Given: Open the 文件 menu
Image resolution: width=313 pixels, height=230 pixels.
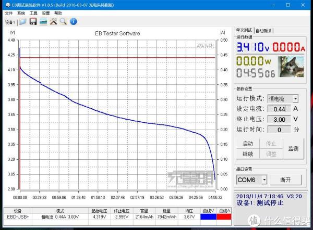Looking at the screenshot, I should tap(8, 13).
